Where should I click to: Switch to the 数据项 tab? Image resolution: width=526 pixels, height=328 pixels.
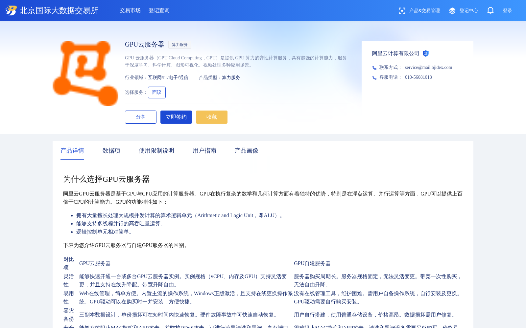(111, 151)
